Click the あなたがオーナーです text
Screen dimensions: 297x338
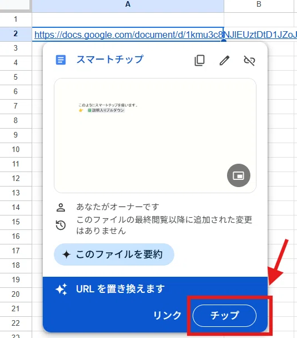118,207
